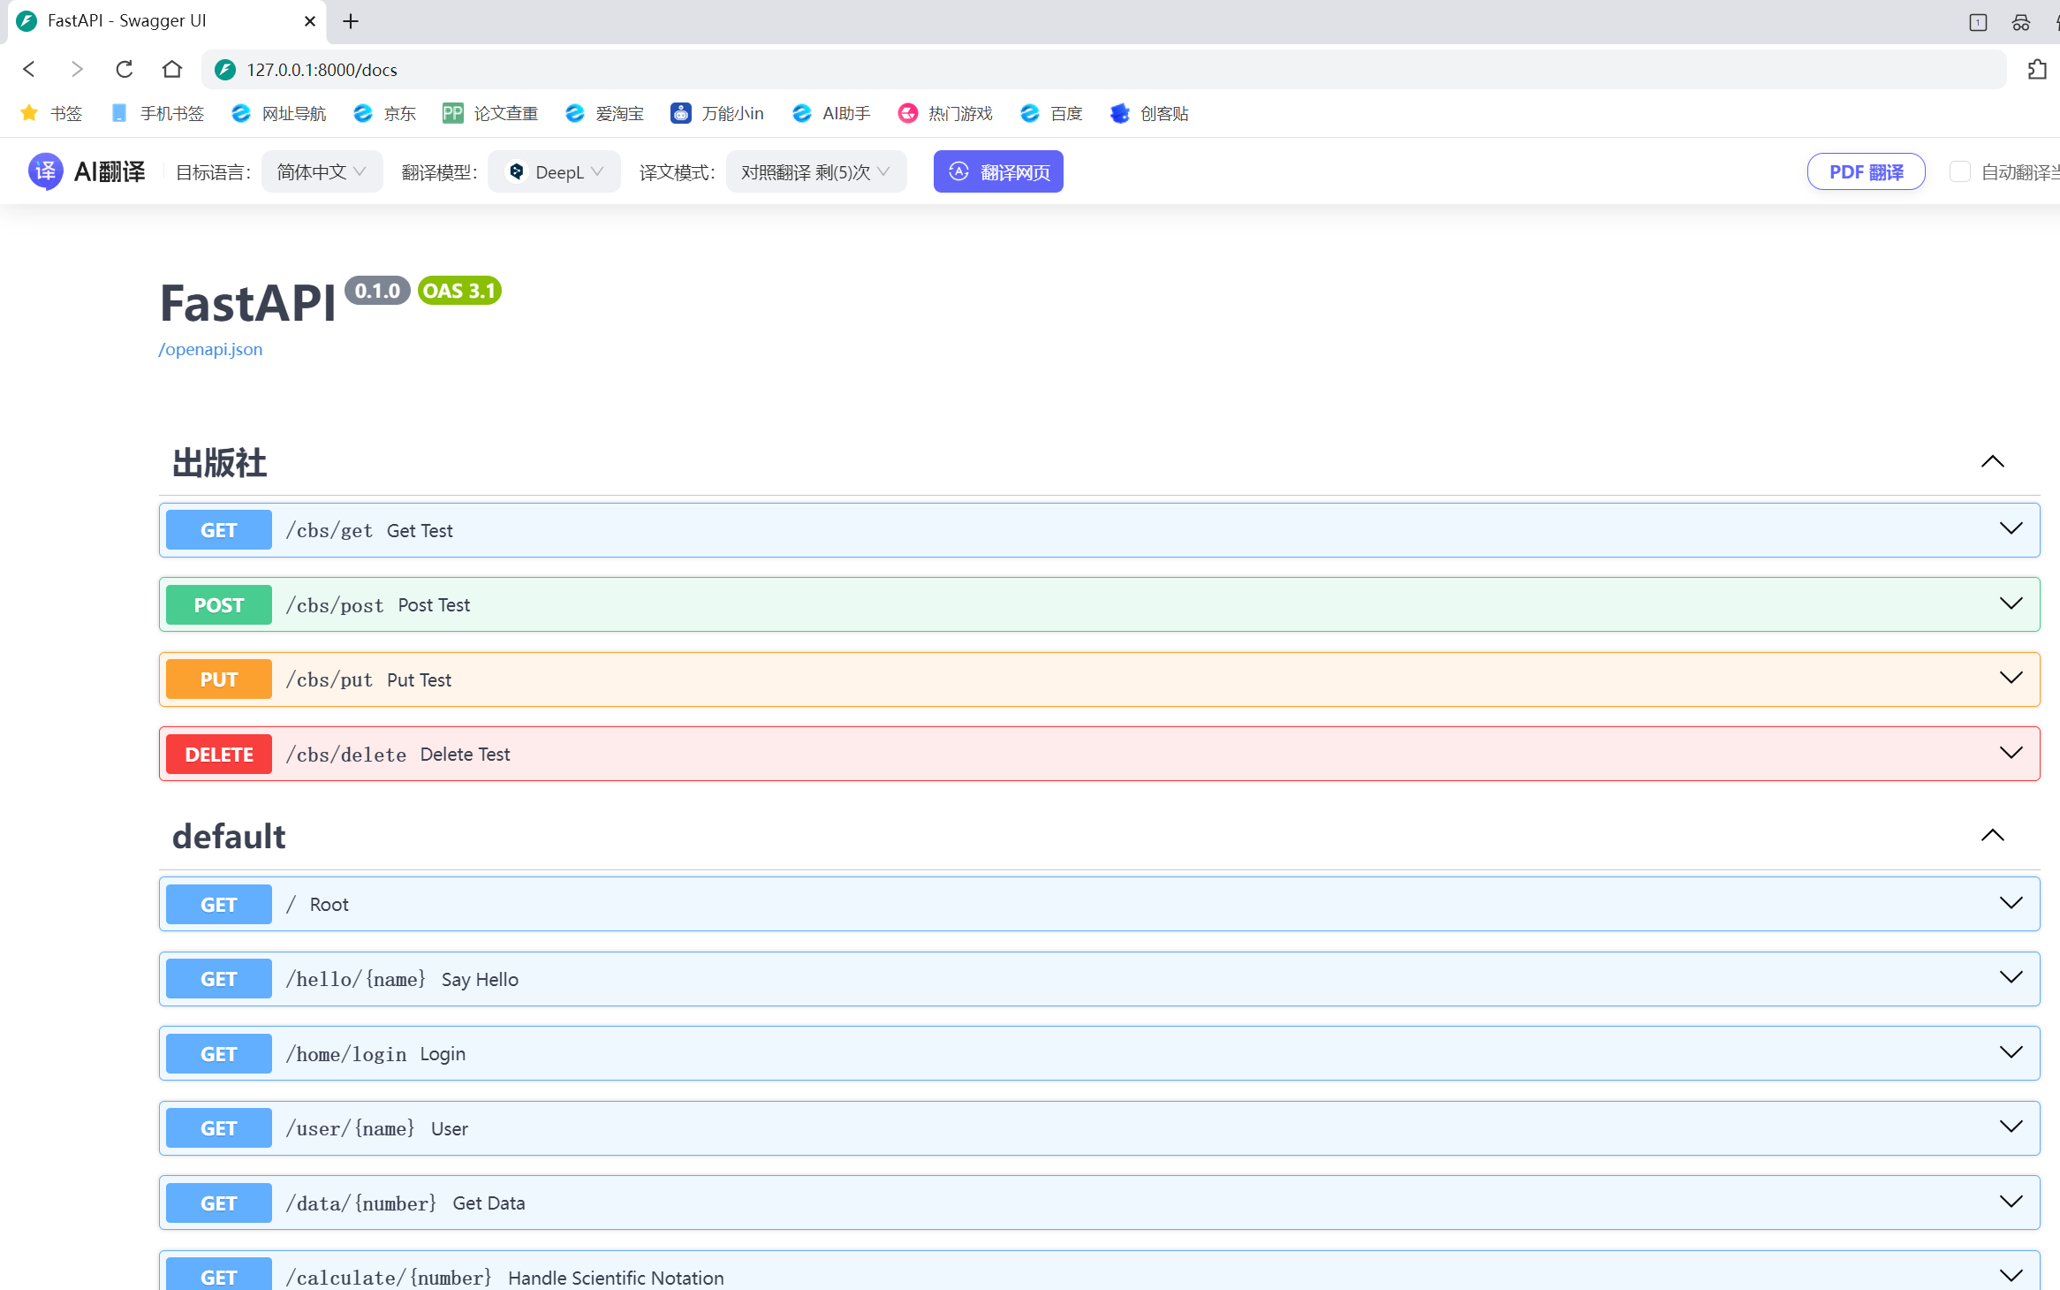Open the AI助手 bookmark
Image resolution: width=2060 pixels, height=1290 pixels.
831,113
